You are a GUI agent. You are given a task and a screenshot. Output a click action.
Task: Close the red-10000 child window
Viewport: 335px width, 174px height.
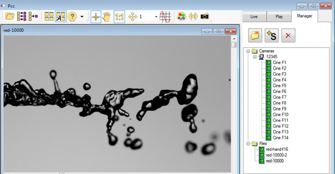click(x=230, y=31)
